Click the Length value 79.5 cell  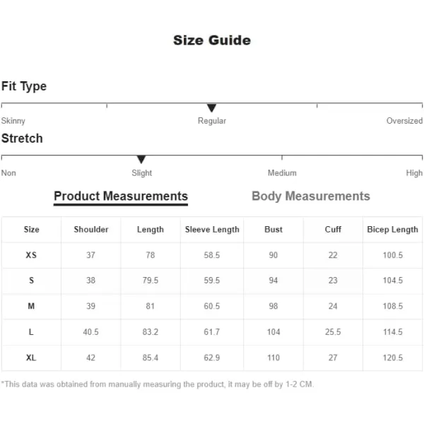(151, 281)
